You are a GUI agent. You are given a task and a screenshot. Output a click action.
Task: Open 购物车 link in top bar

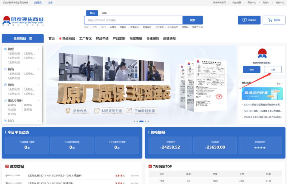tap(266, 3)
